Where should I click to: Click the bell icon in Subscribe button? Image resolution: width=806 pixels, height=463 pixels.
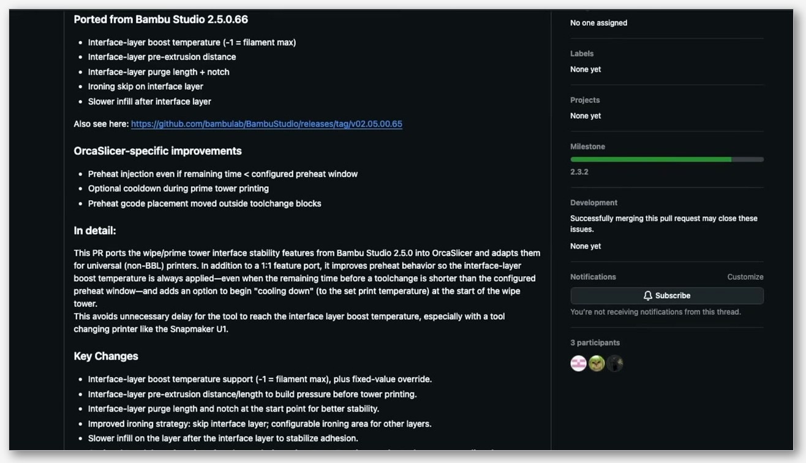point(647,296)
